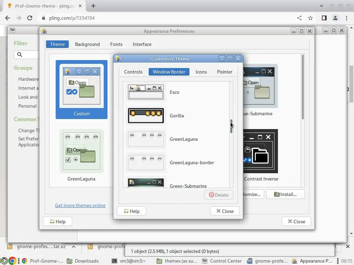
Task: Click the Appearance Preferences title bar icon
Action: [44, 31]
